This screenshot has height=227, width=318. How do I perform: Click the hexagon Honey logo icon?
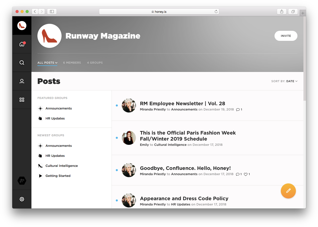coord(22,181)
